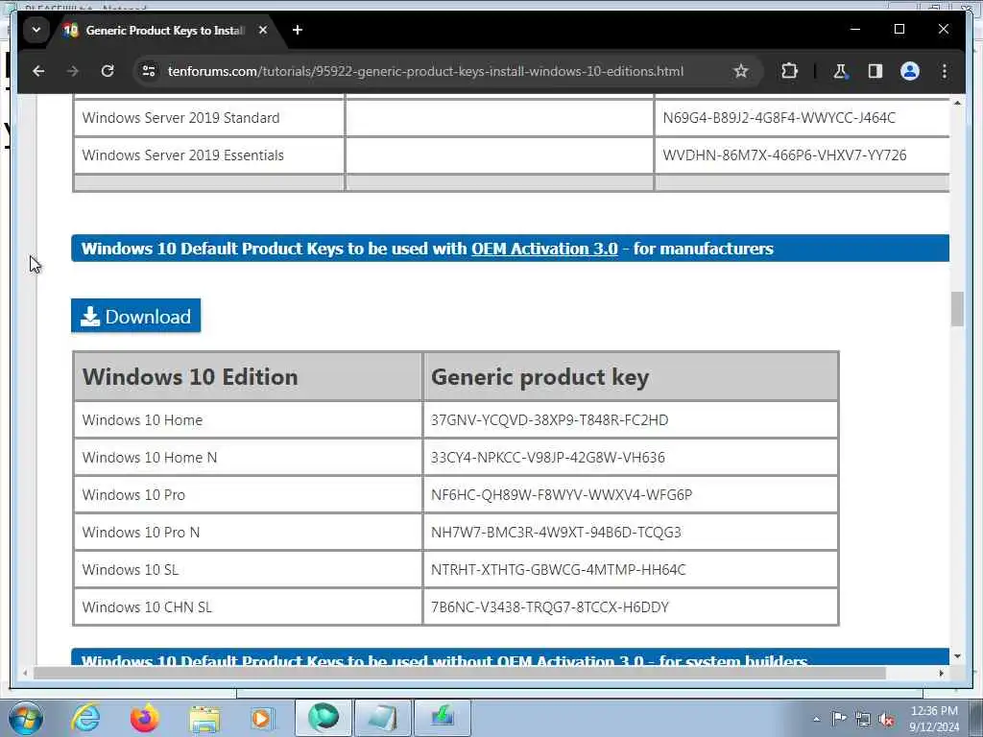Screen dimensions: 983x737
Task: Select the Windows 10 SL key NTRHT-XTHTG
Action: pyautogui.click(x=558, y=570)
